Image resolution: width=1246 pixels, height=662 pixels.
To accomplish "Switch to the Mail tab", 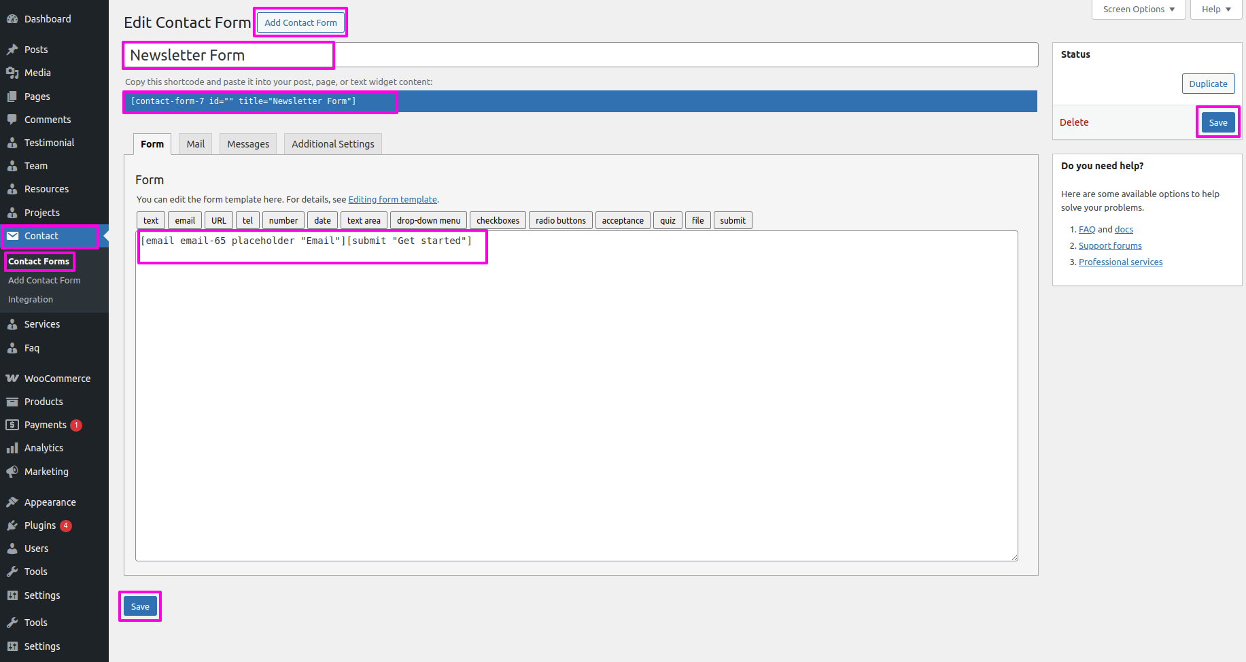I will (x=196, y=144).
